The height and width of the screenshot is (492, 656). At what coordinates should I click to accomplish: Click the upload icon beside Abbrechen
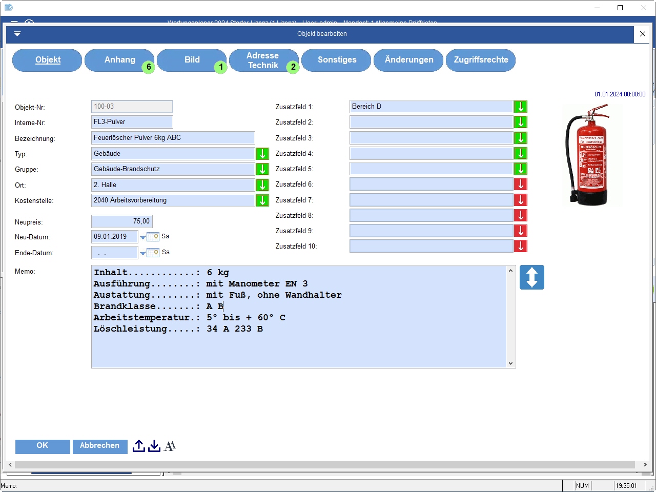(138, 446)
